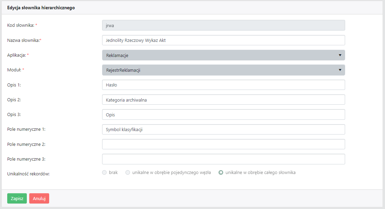Image resolution: width=385 pixels, height=209 pixels.
Task: Open the Aplikacja dropdown showing 'Reklamacje'
Action: point(223,55)
